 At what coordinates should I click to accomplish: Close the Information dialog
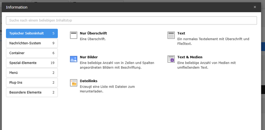point(255,7)
